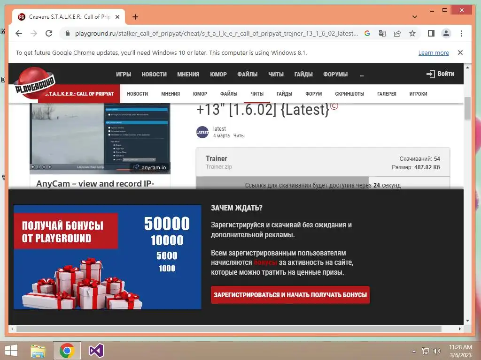Open Chrome three-dot menu
The height and width of the screenshot is (360, 481).
point(461,33)
